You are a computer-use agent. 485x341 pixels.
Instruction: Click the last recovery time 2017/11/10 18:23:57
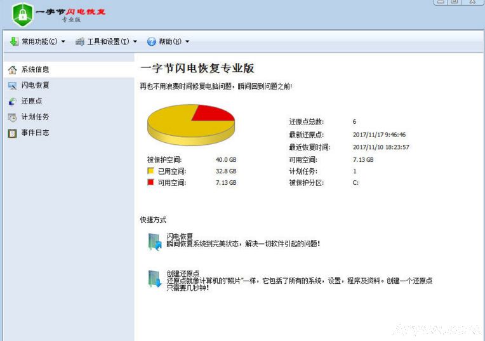click(381, 147)
